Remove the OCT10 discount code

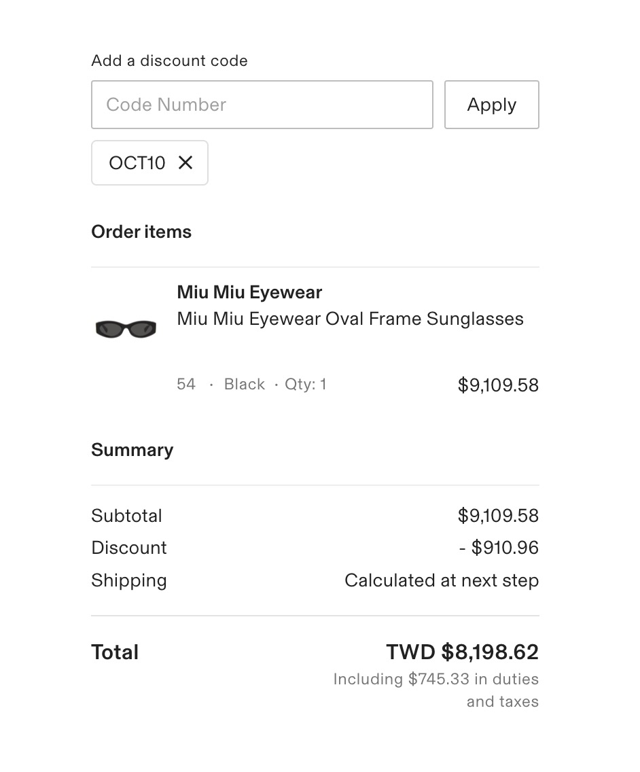(x=185, y=163)
